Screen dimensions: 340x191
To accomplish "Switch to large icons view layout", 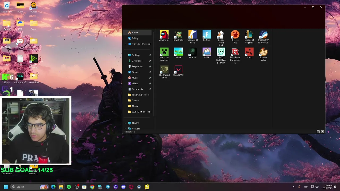I will click(x=322, y=132).
